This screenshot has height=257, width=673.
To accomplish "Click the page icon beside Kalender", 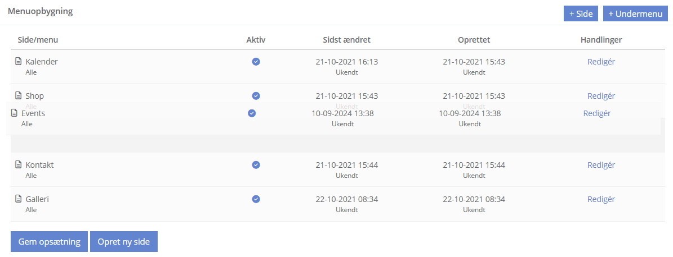I will 18,62.
